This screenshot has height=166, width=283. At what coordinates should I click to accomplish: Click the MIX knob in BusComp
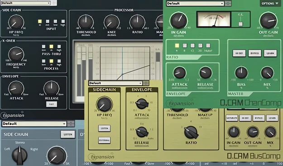click(270, 132)
